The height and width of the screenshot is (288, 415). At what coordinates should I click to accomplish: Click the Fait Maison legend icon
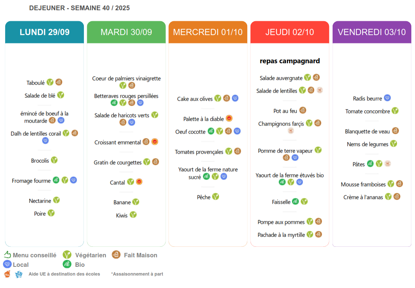coord(116,255)
